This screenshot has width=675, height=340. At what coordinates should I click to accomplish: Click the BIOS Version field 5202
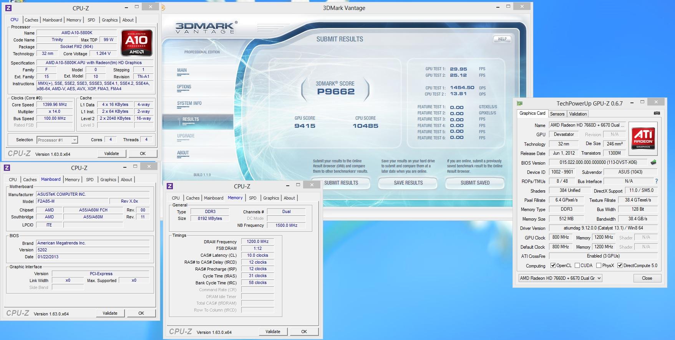pos(93,250)
